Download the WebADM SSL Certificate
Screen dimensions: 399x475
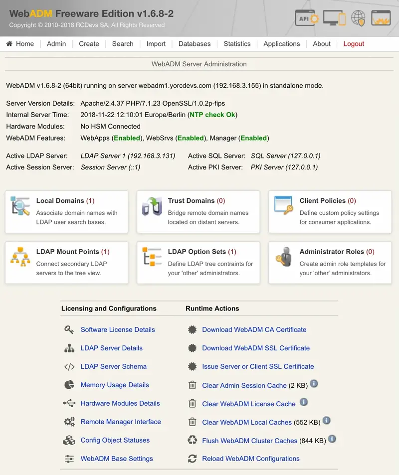pos(256,348)
